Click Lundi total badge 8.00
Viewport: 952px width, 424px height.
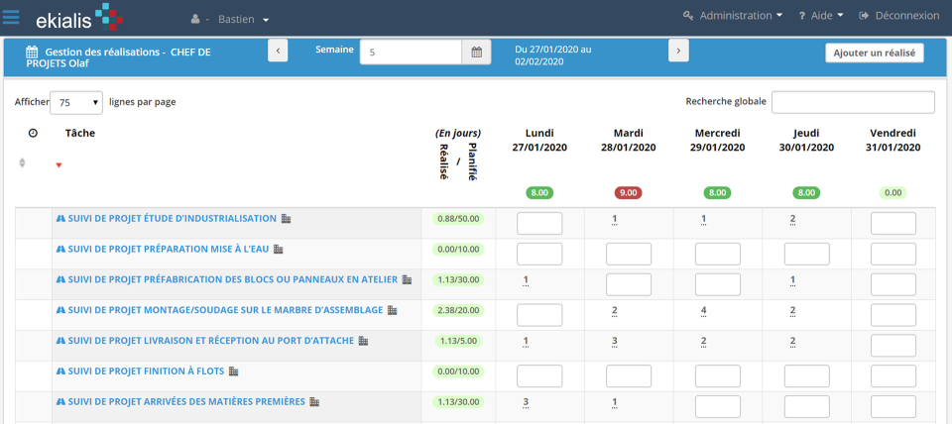[539, 193]
